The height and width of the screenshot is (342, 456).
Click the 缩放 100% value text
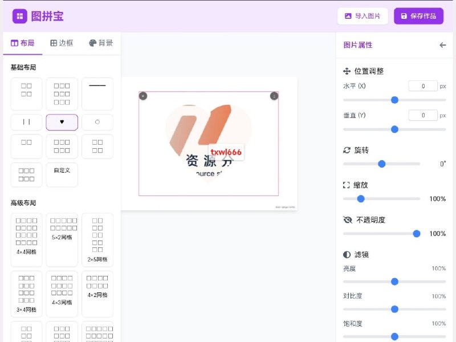click(x=438, y=199)
